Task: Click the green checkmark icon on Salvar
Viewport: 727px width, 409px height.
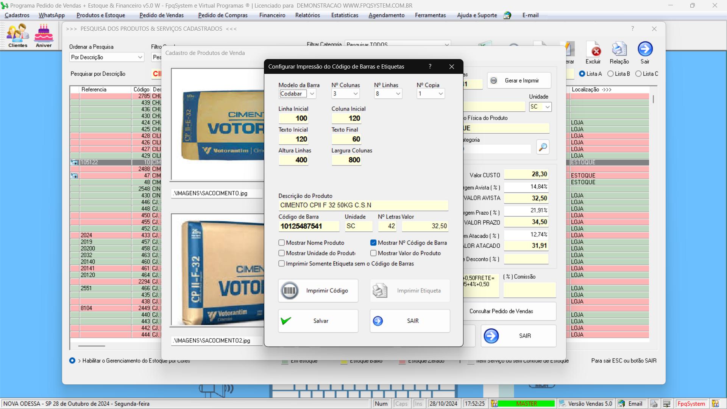Action: 286,321
